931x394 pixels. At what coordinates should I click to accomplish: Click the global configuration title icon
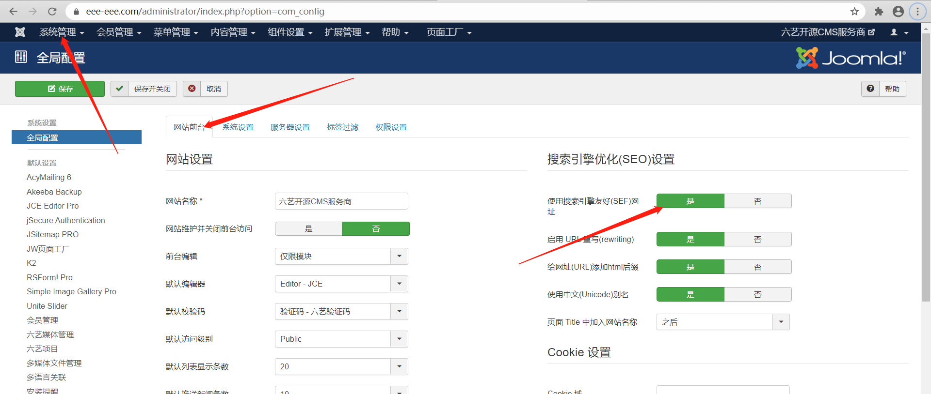(x=21, y=57)
